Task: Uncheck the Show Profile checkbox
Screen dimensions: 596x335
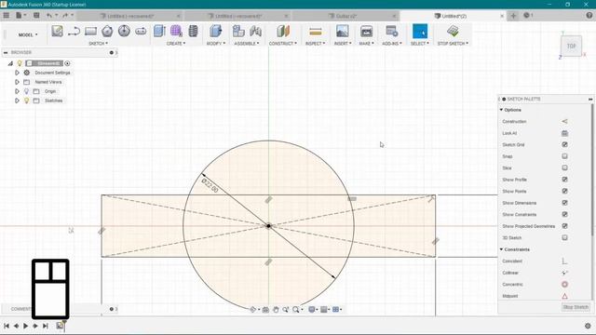Action: click(x=564, y=180)
